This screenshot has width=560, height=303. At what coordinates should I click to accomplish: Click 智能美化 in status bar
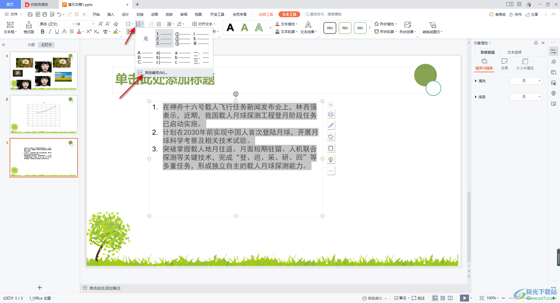pos(372,298)
